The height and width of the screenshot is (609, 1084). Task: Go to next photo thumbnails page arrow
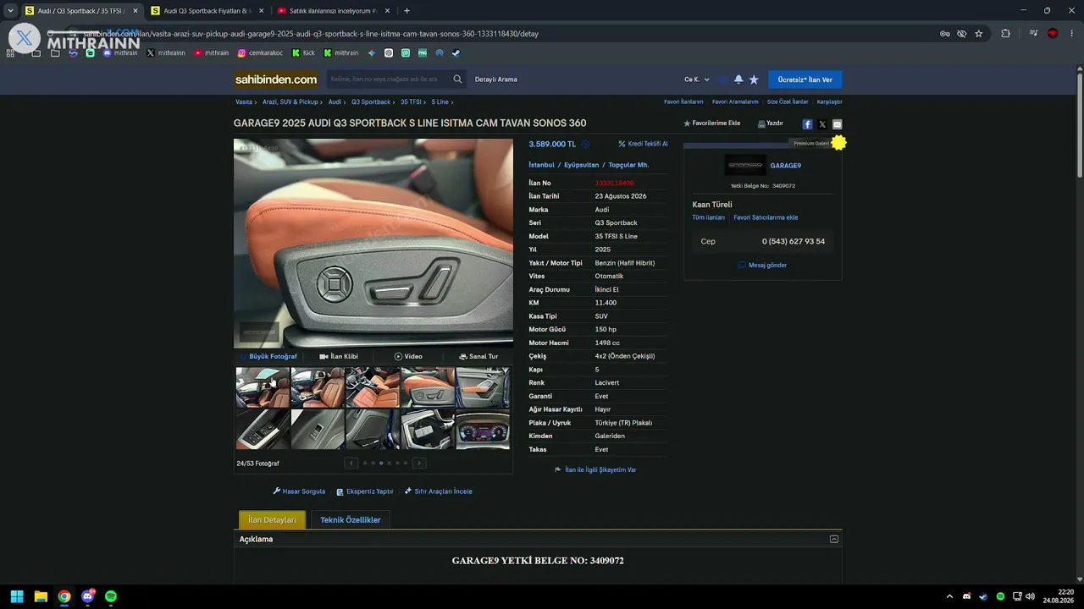point(419,463)
